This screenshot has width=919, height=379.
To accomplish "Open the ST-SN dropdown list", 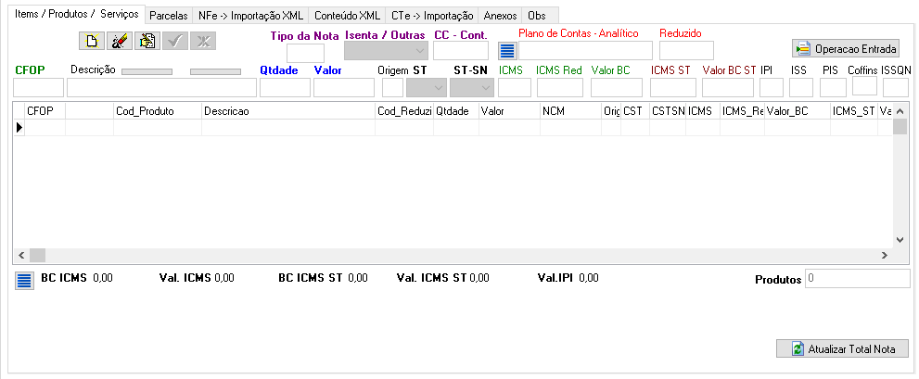I will point(472,88).
